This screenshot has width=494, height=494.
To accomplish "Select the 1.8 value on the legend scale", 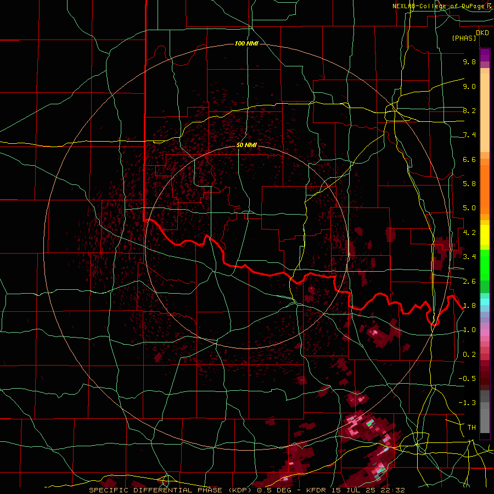I will tap(469, 306).
